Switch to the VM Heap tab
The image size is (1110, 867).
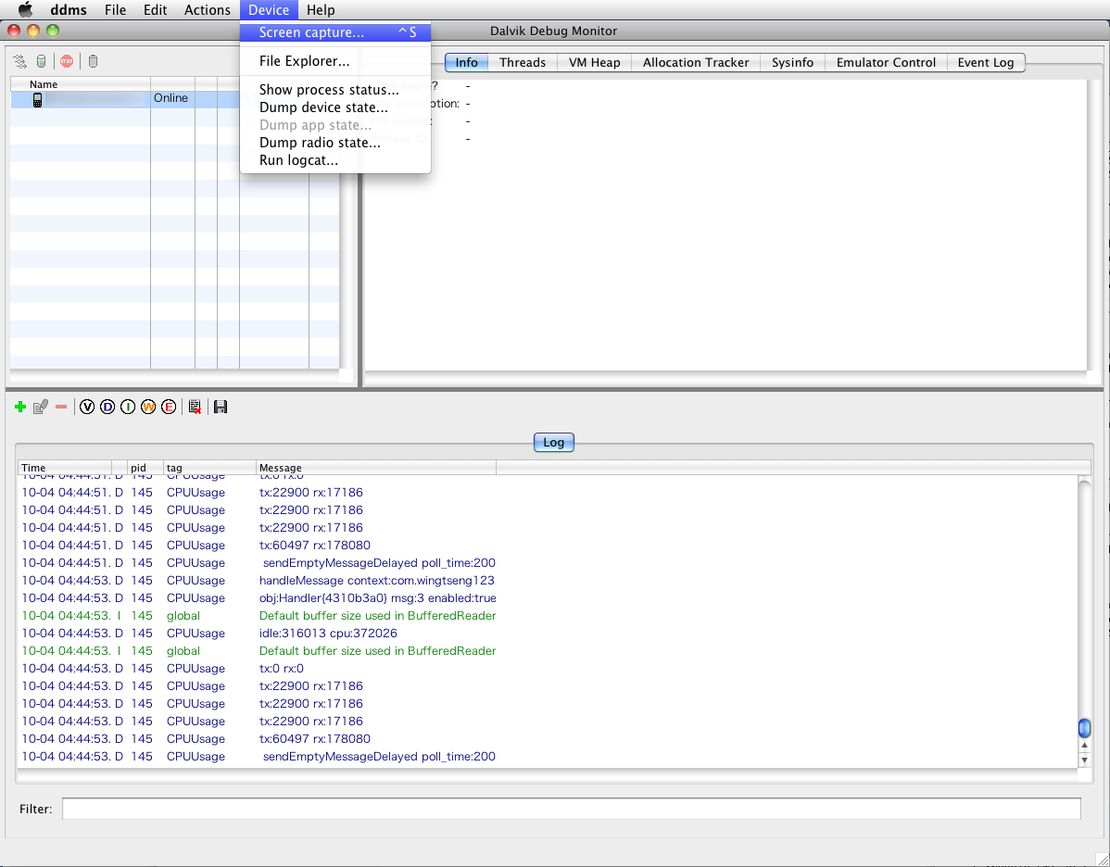(595, 62)
